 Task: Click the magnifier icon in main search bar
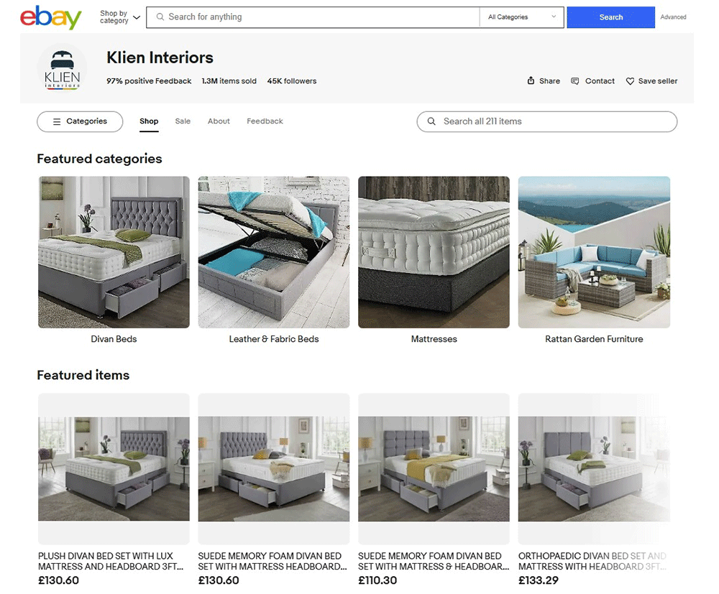pyautogui.click(x=160, y=17)
